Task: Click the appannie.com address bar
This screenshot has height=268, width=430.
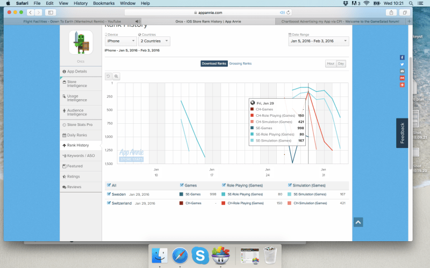Action: 208,12
